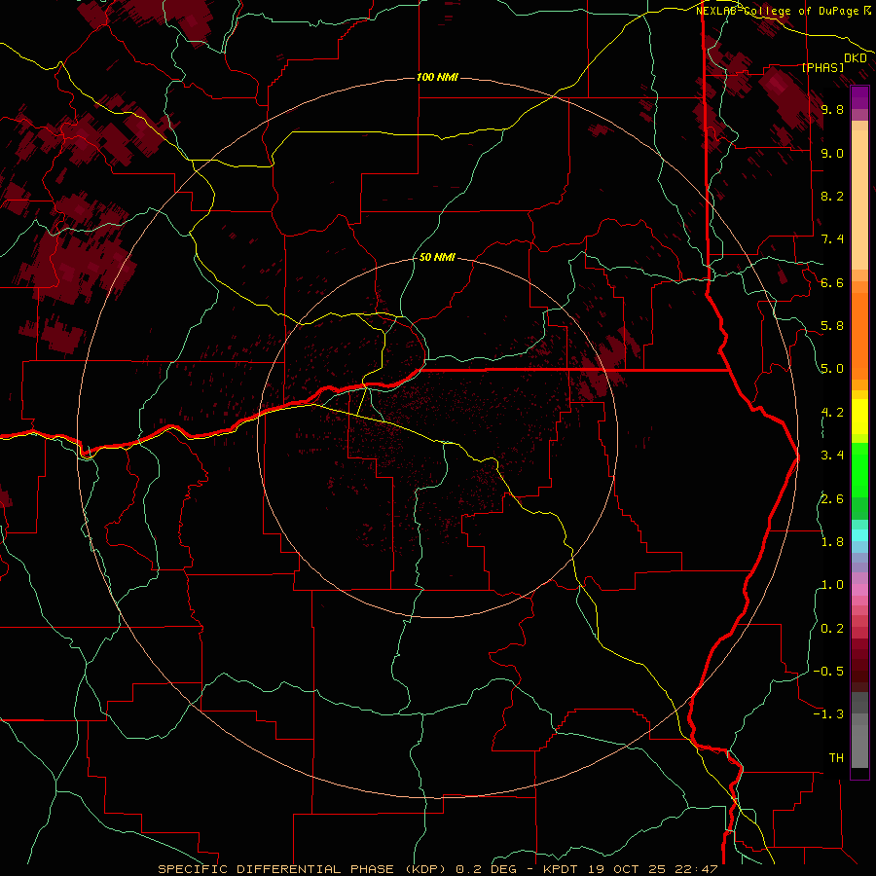Click the cyan segment of color bar

[859, 534]
